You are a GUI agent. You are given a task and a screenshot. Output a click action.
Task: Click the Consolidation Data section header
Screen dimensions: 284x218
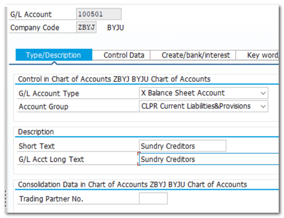pyautogui.click(x=132, y=185)
